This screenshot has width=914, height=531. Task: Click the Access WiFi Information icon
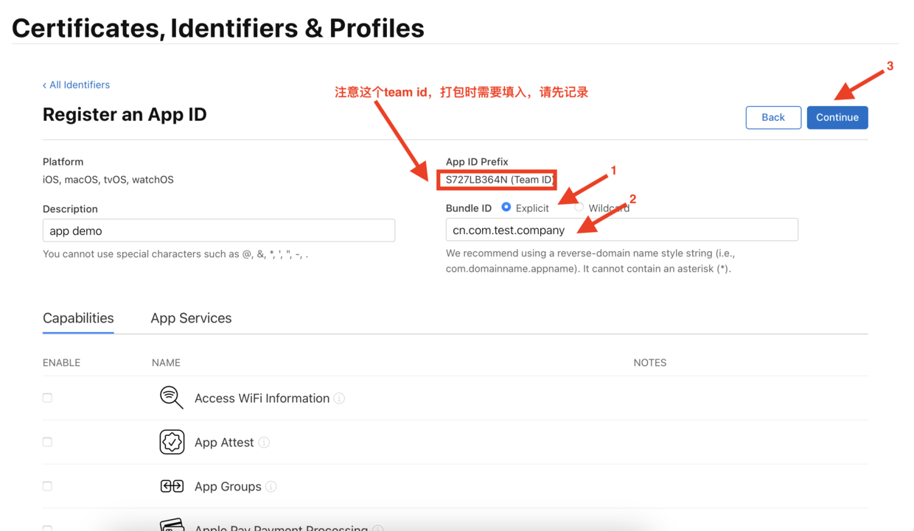(x=172, y=398)
